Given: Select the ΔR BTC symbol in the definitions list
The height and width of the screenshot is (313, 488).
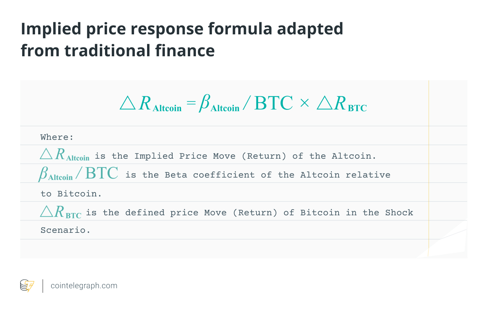Looking at the screenshot, I should click(x=61, y=212).
